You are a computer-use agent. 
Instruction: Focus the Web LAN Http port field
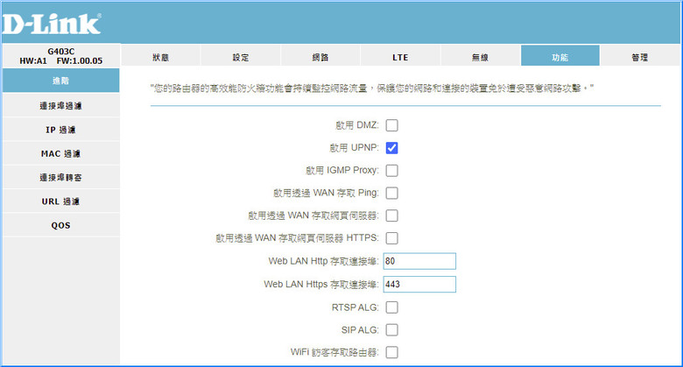[419, 261]
